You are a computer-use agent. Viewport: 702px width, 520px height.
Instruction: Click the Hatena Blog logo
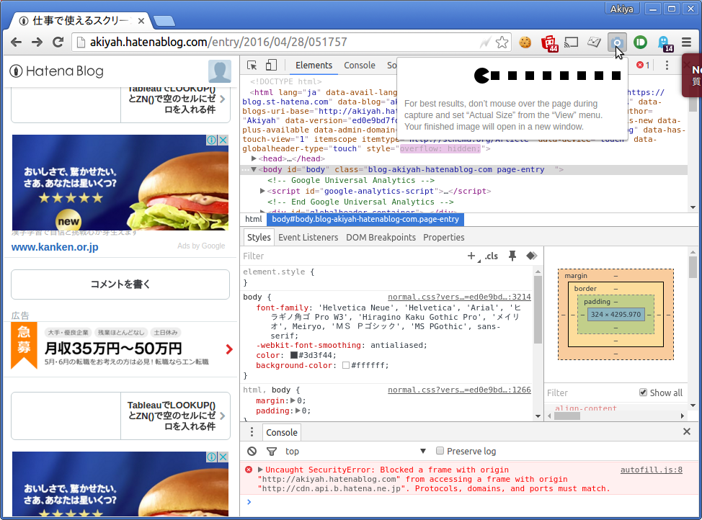pos(56,71)
